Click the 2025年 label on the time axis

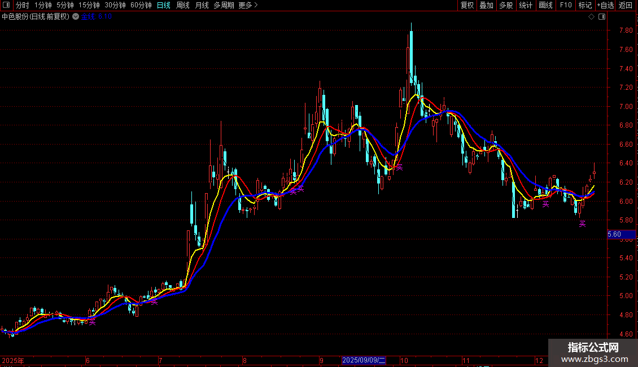coord(12,360)
